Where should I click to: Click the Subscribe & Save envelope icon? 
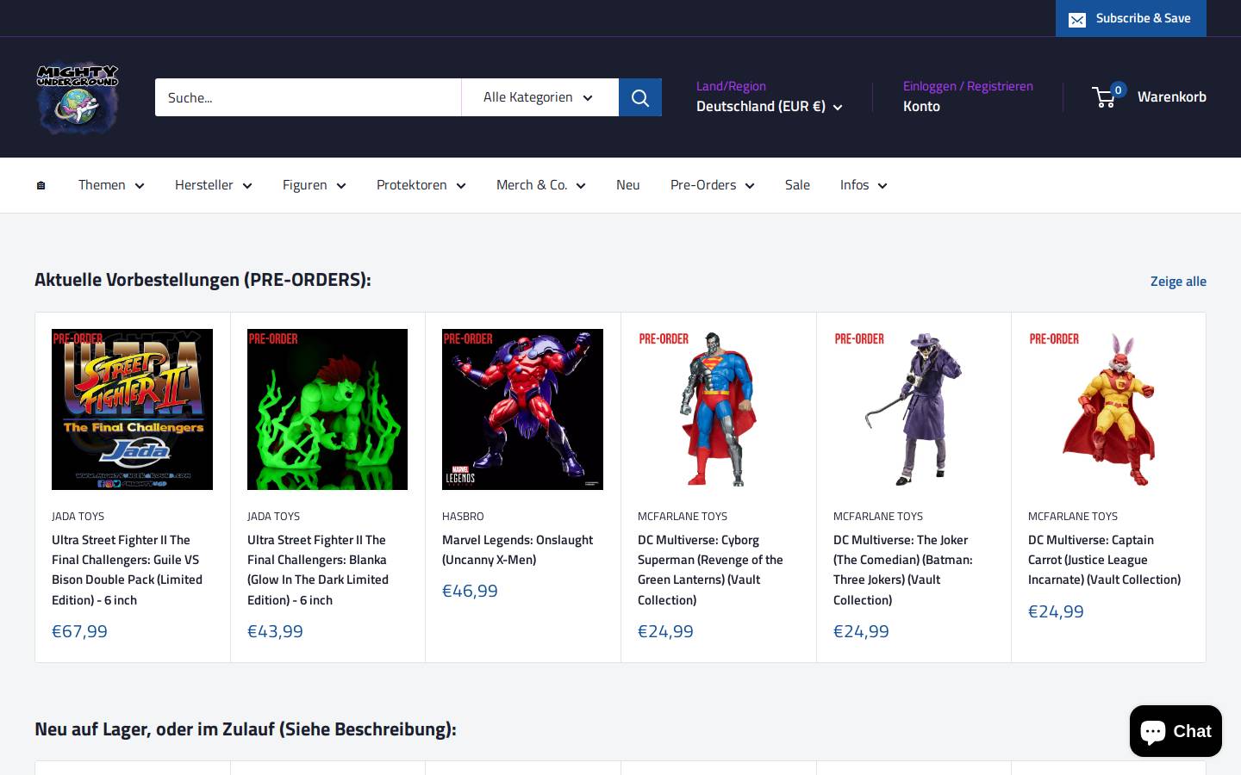point(1077,19)
